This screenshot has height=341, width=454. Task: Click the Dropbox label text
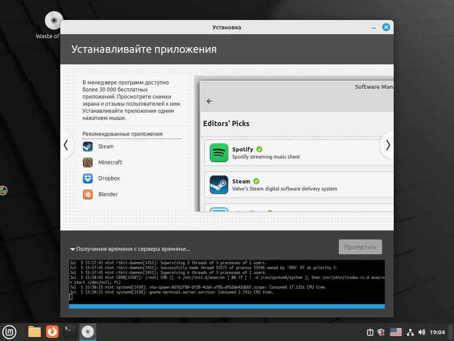coord(109,178)
